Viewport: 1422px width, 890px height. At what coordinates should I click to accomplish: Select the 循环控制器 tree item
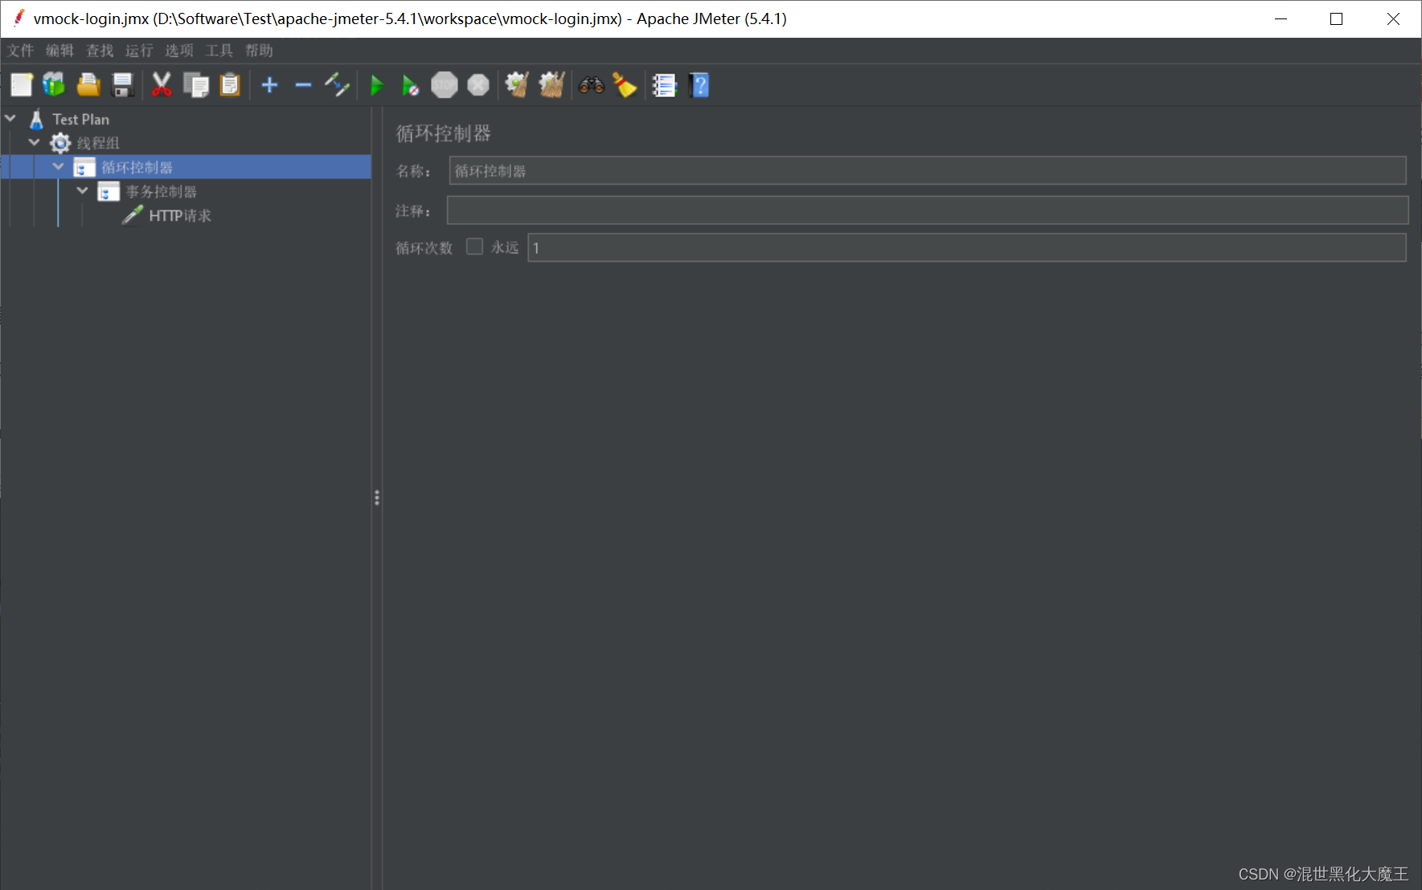tap(137, 167)
